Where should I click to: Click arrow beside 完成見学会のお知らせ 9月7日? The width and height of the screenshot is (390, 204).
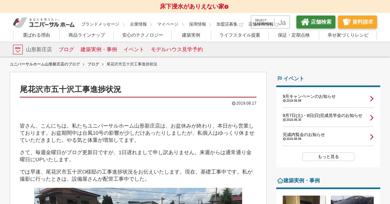pos(372,118)
